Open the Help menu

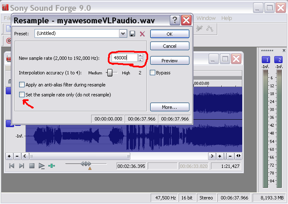click(x=226, y=18)
